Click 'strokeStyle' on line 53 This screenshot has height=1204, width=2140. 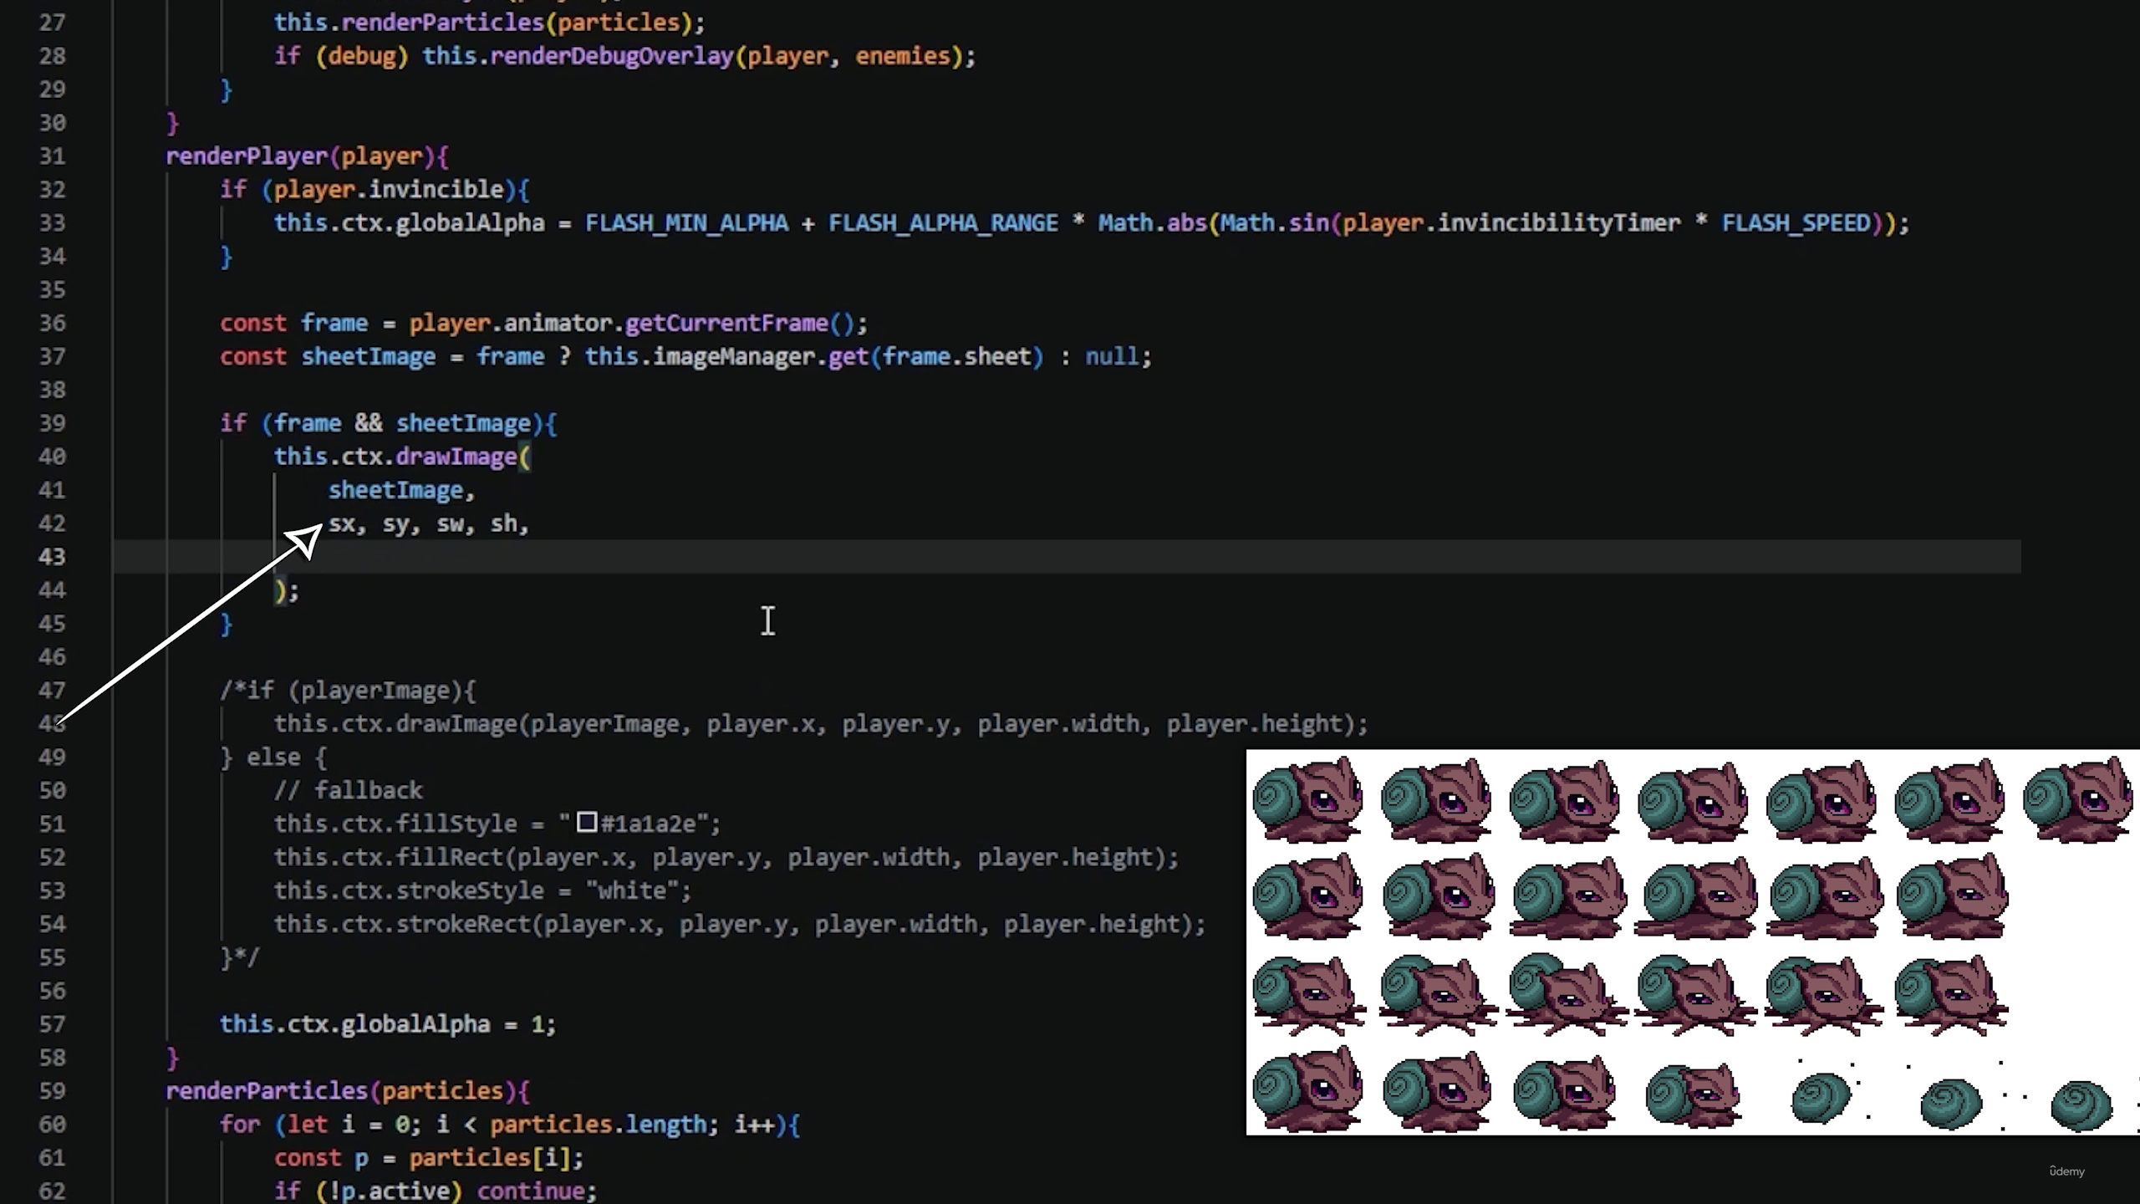point(470,891)
